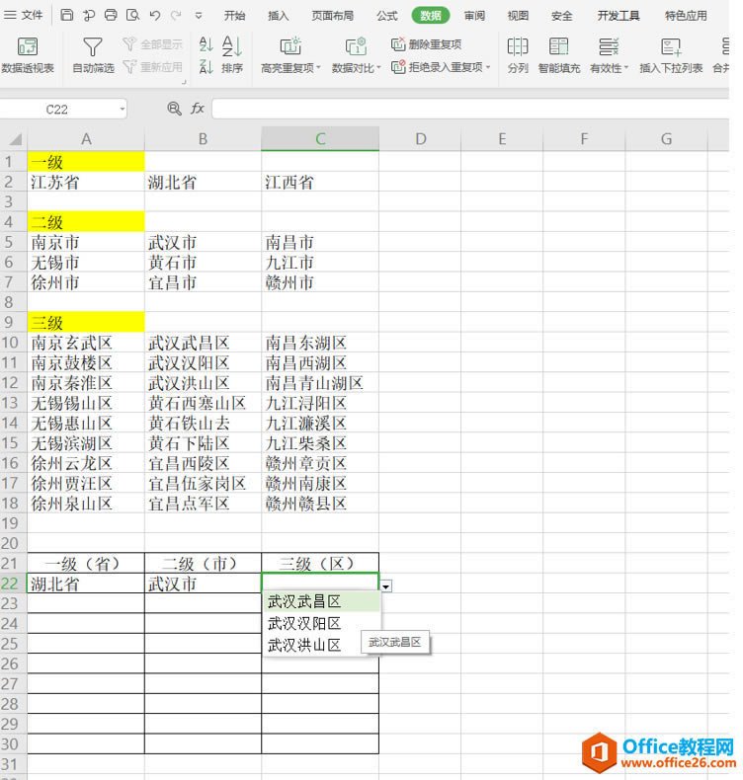Click the yellow 一级 cell
Screen dimensions: 743x780
(x=86, y=162)
